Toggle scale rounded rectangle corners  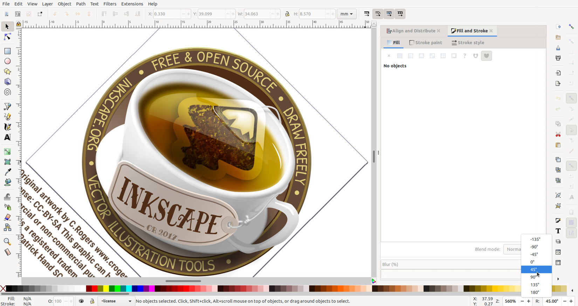coord(378,14)
